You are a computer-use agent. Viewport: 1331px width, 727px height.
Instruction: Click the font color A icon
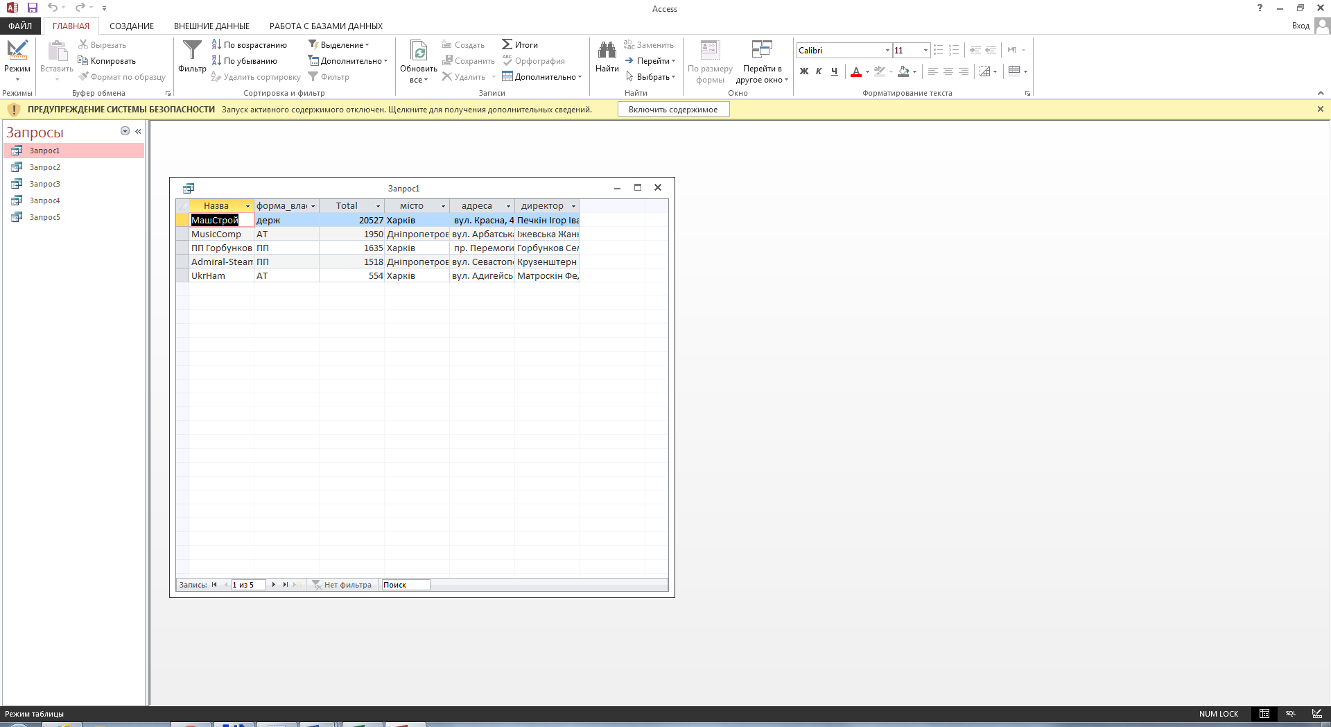(856, 71)
